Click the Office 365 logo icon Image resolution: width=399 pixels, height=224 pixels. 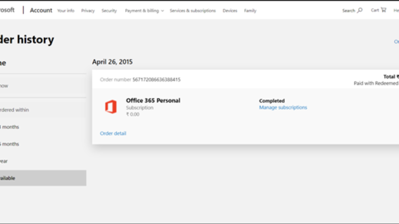pos(111,107)
